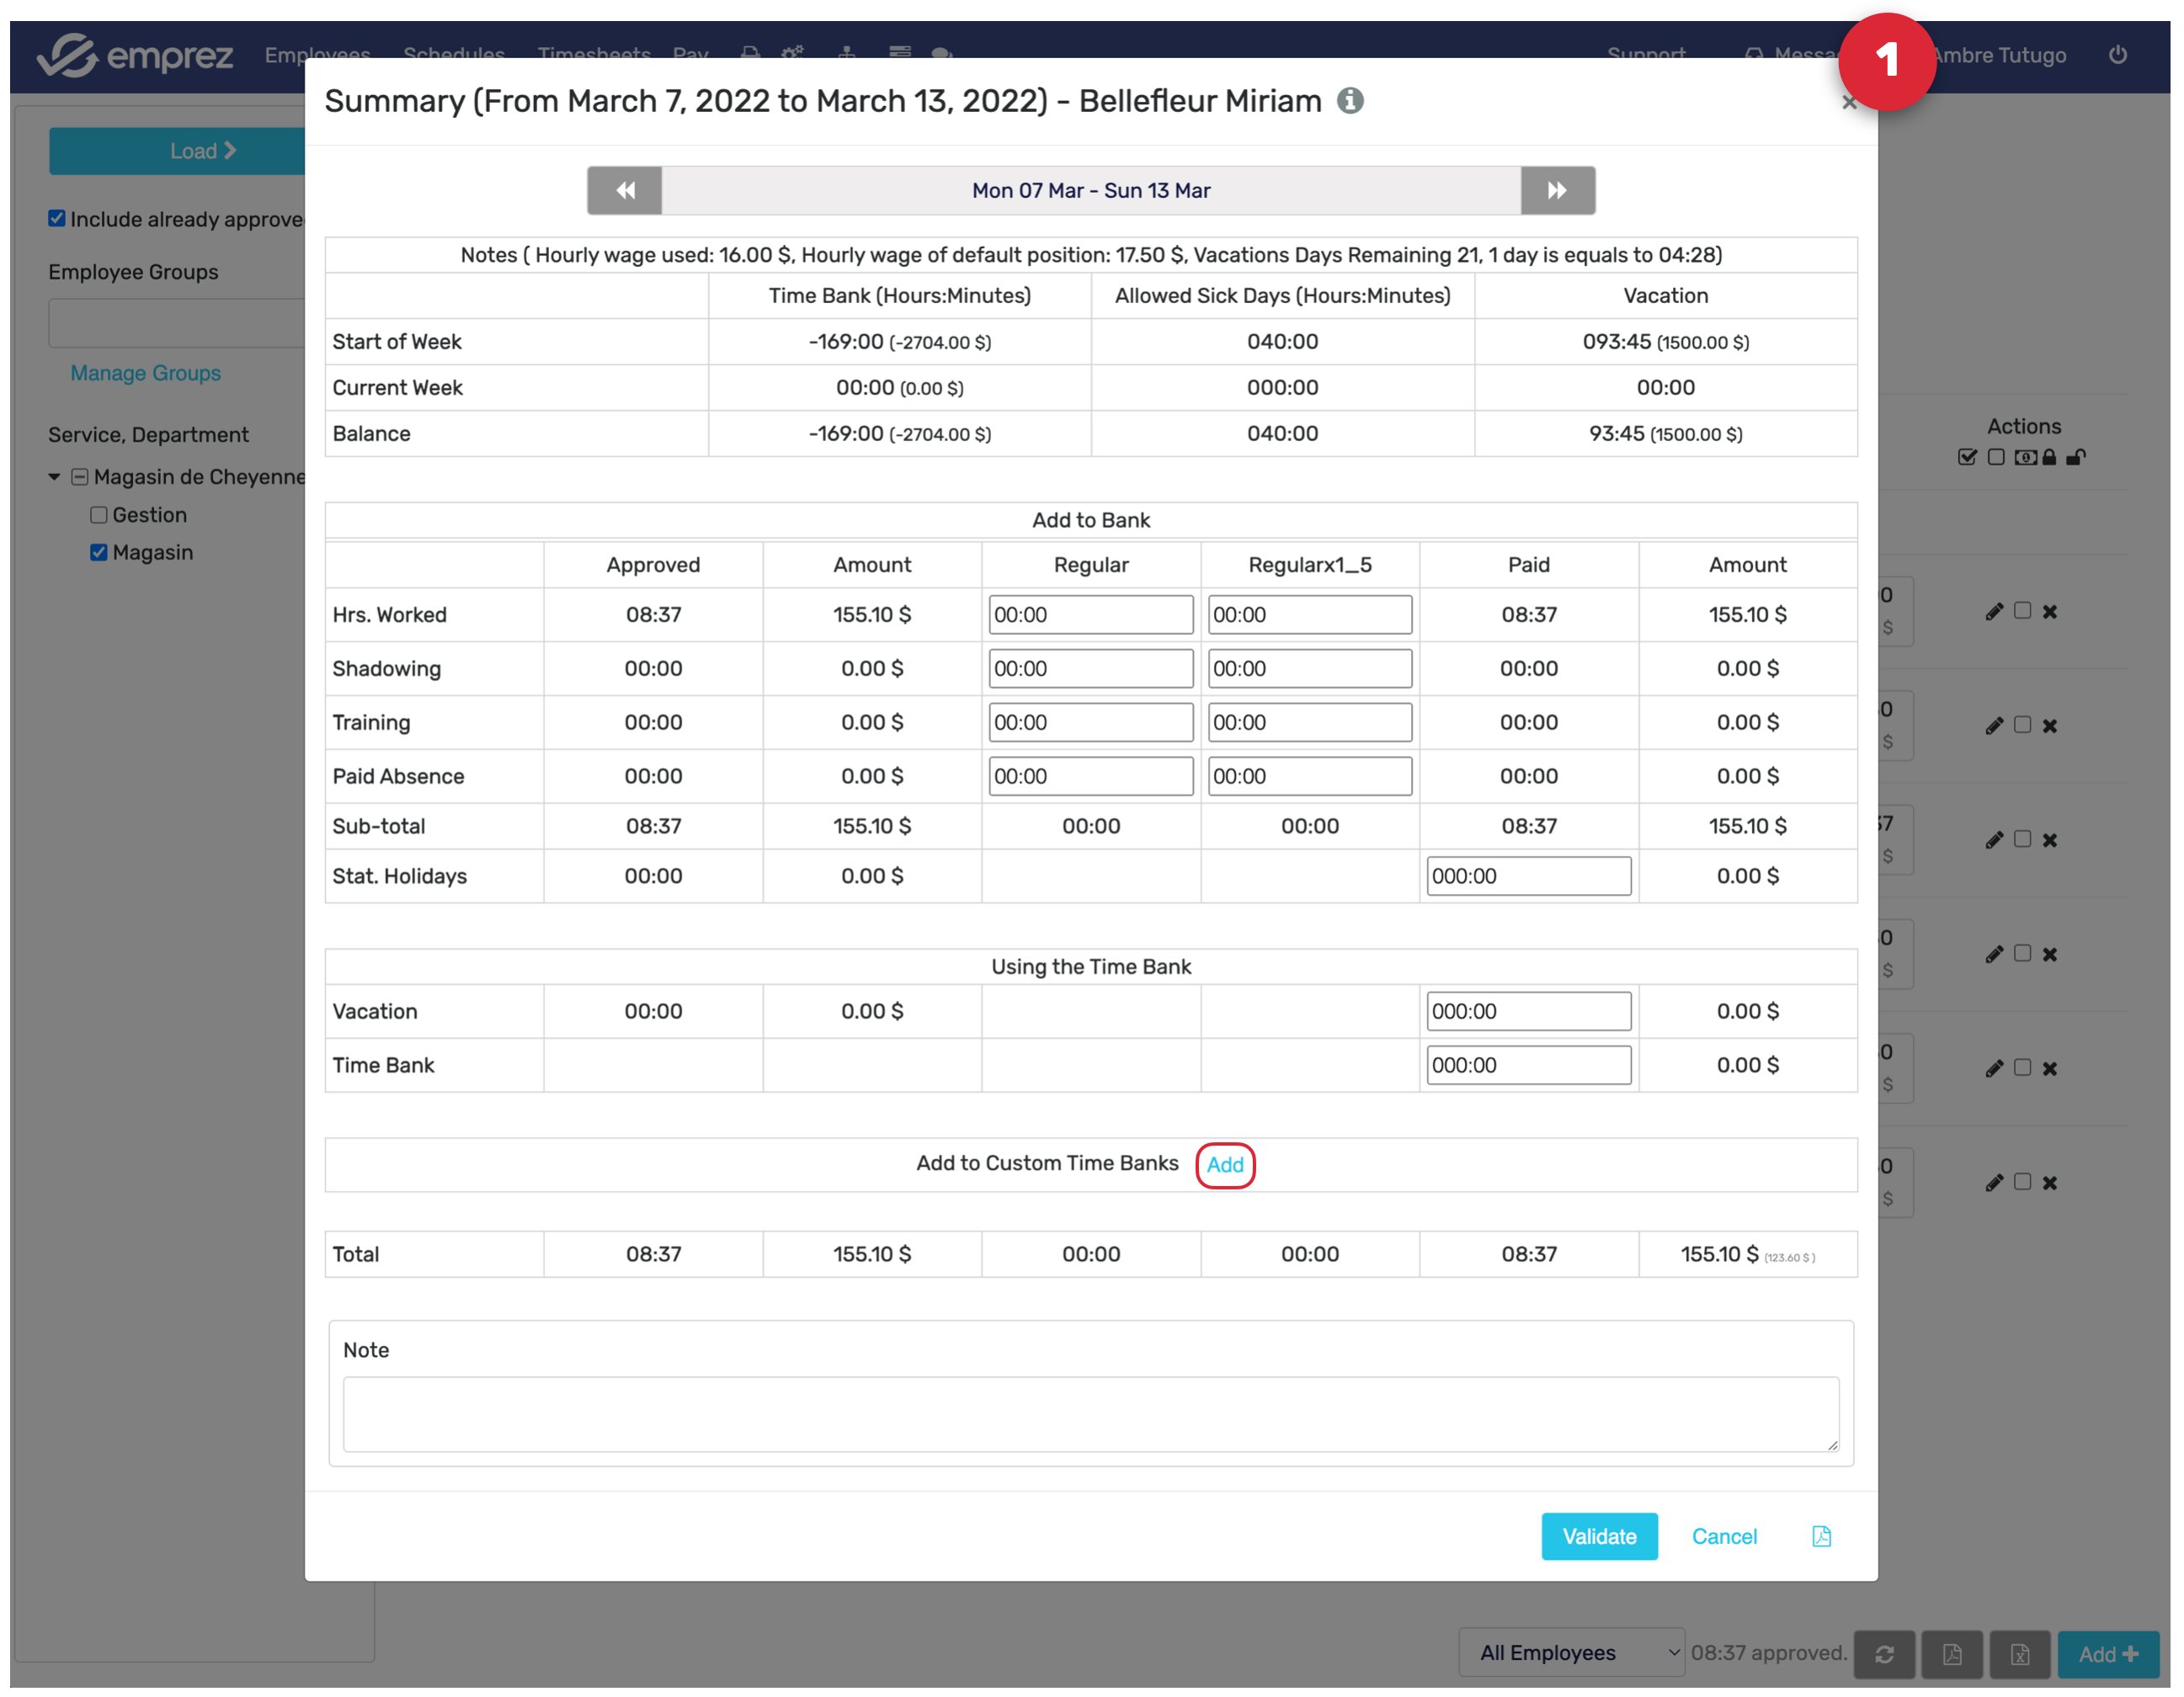The image size is (2184, 1697).
Task: Click Cancel in the summary dialog
Action: point(1723,1536)
